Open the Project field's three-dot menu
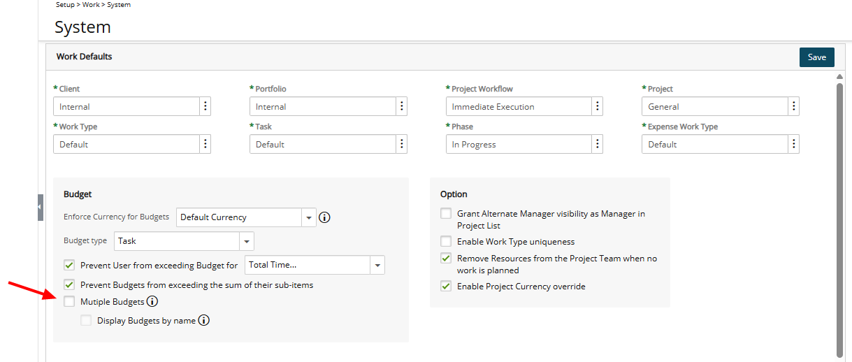Viewport: 852px width, 362px height. pos(793,106)
